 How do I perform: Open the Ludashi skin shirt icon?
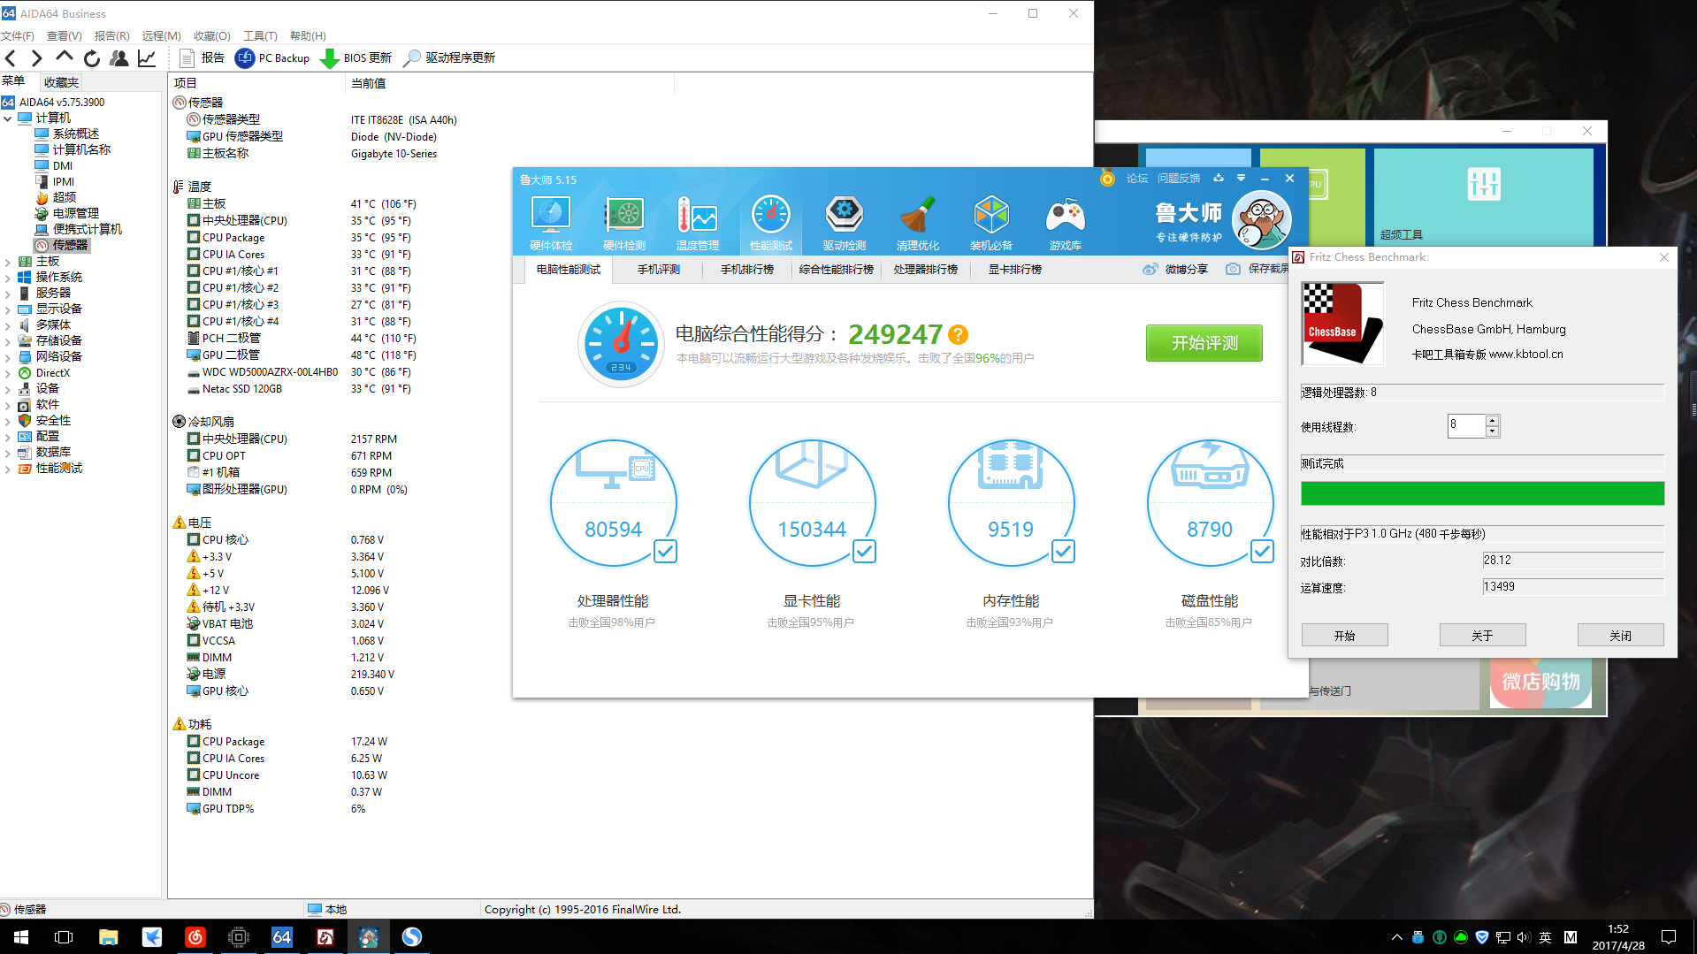(1219, 179)
